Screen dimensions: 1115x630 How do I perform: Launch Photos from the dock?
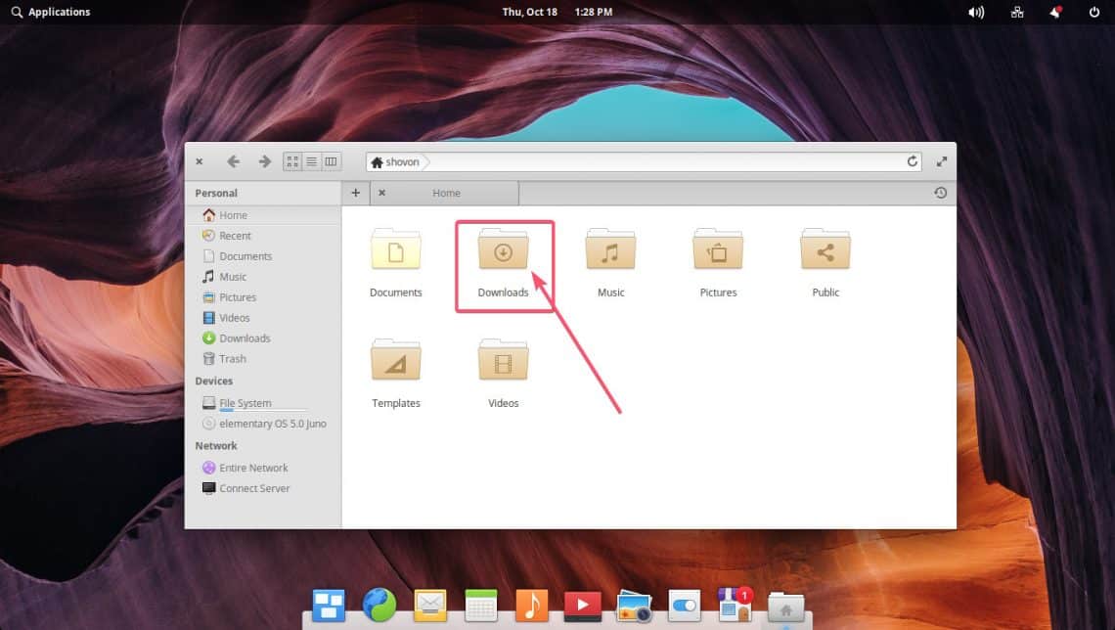tap(634, 607)
